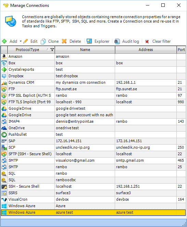This screenshot has height=227, width=187.
Task: Clone the selected connection
Action: click(50, 41)
